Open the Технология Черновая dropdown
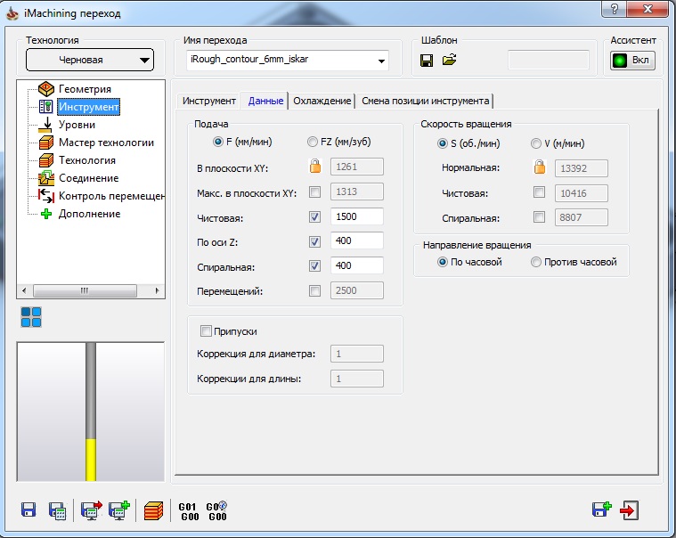The height and width of the screenshot is (538, 676). pos(90,60)
